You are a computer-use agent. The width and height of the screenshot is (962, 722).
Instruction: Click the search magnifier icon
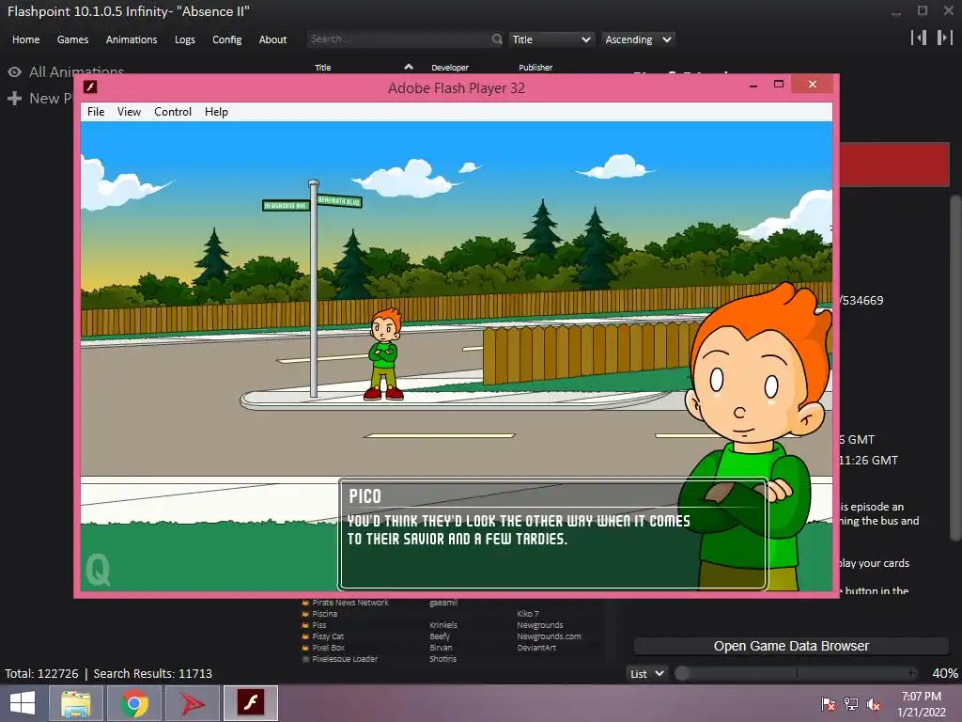coord(496,39)
